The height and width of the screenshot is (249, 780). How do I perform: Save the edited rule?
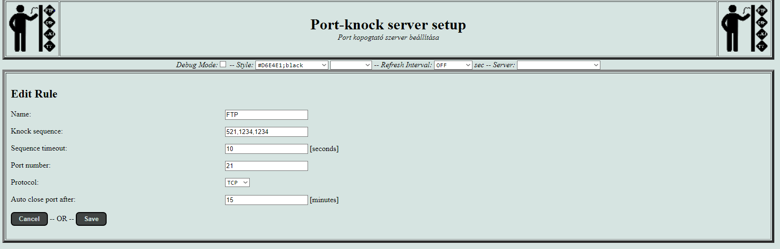pyautogui.click(x=91, y=219)
